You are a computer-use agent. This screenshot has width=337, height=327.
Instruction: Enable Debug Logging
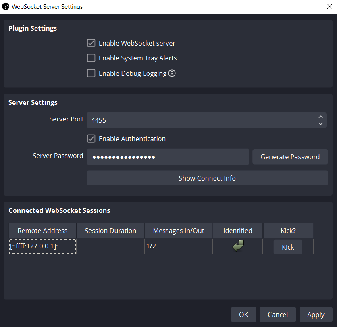91,73
